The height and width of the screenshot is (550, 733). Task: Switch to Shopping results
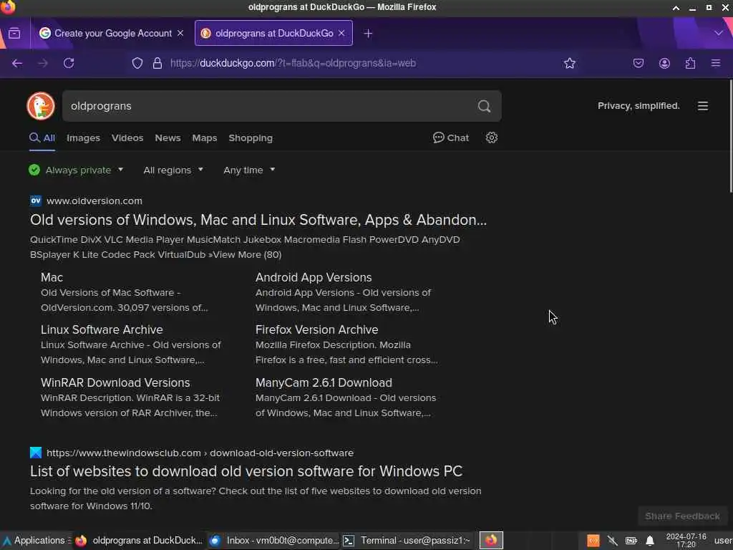click(x=251, y=138)
